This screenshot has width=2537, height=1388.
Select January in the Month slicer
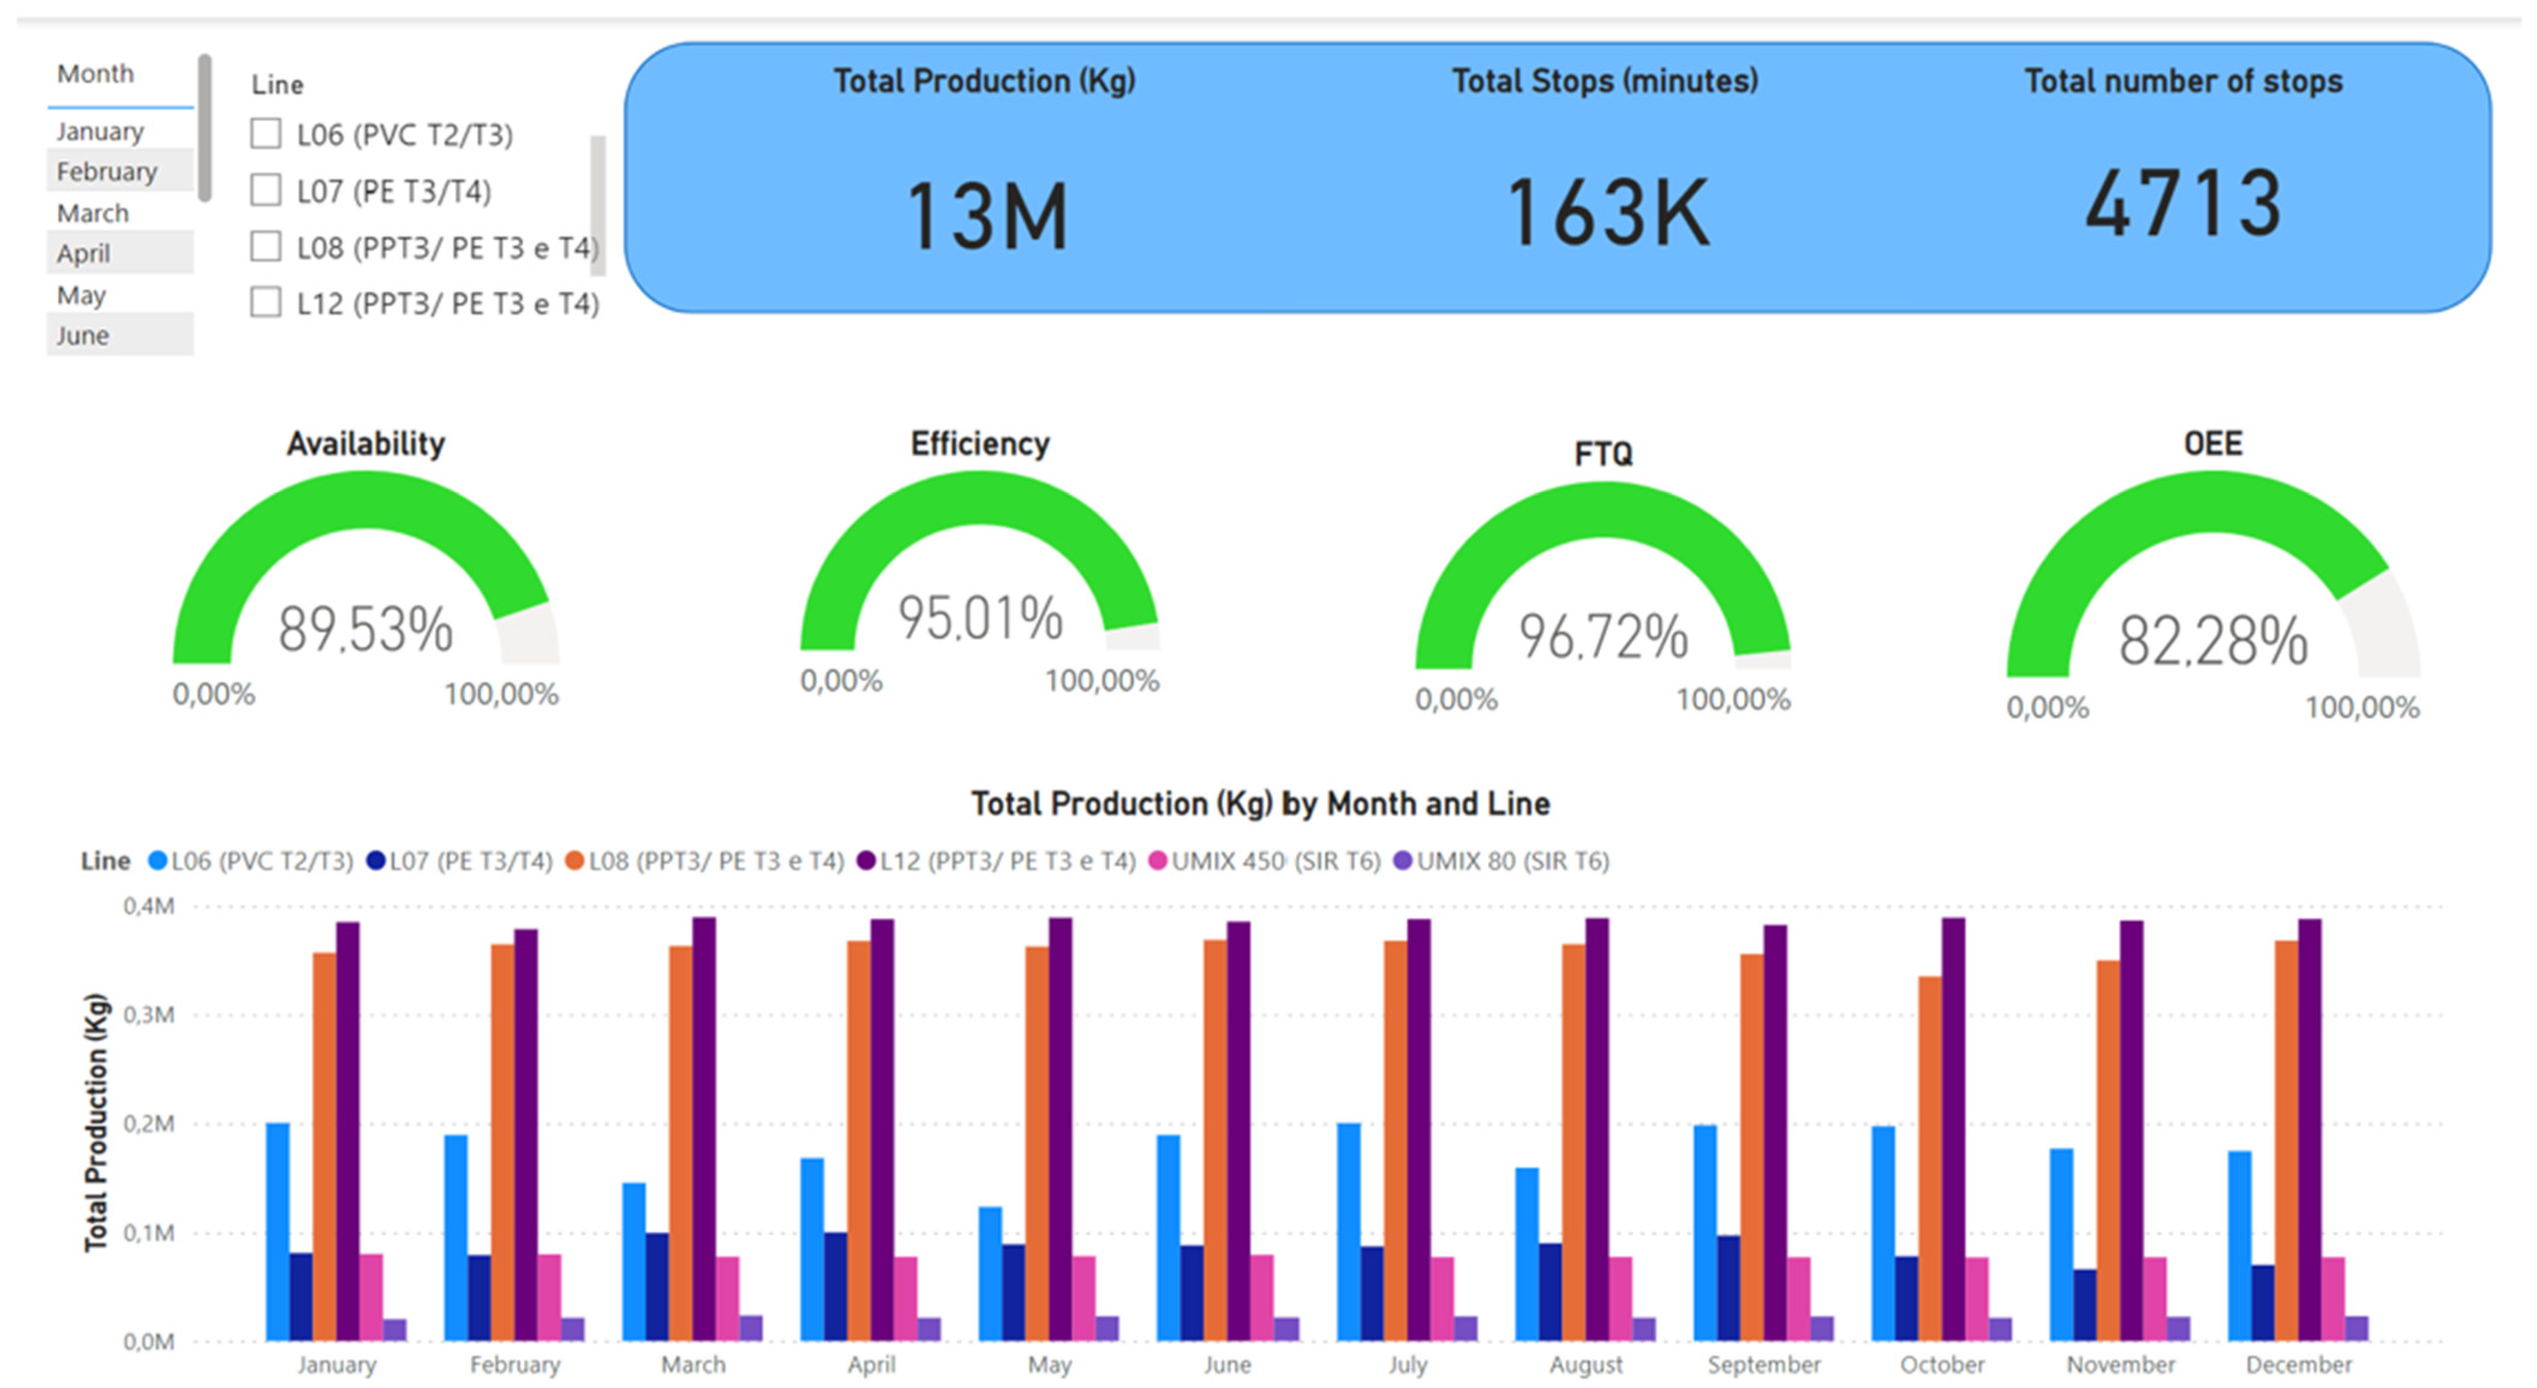[100, 131]
